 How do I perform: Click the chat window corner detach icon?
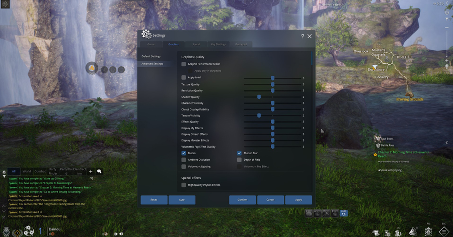[91, 179]
